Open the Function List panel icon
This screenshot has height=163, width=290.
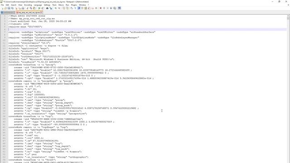click(89, 8)
